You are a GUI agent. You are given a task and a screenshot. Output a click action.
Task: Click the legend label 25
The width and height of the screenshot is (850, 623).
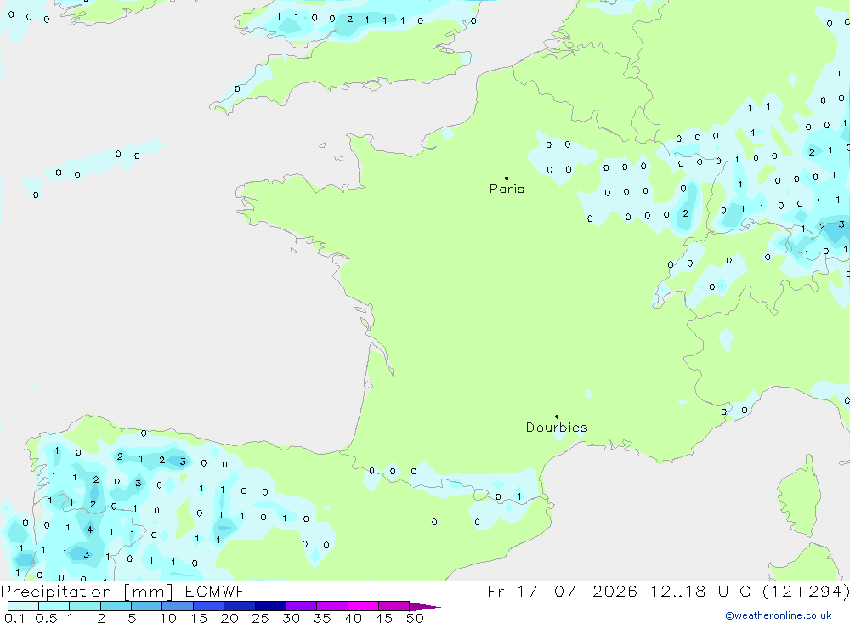(x=260, y=618)
